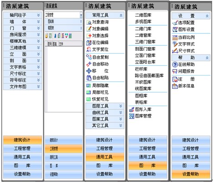Viewport: 213px width, 183px height.
Task: Open 在线帮助 question-mark icon
Action: tap(175, 65)
